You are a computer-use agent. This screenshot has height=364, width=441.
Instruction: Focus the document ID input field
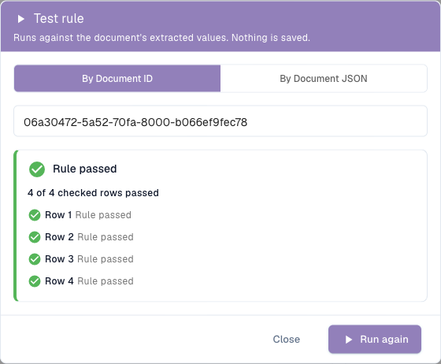pos(220,121)
